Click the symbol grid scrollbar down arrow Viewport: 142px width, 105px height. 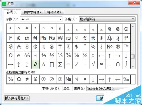133,66
